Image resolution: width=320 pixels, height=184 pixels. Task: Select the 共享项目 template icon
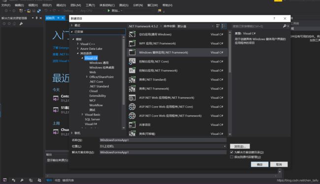(x=132, y=124)
